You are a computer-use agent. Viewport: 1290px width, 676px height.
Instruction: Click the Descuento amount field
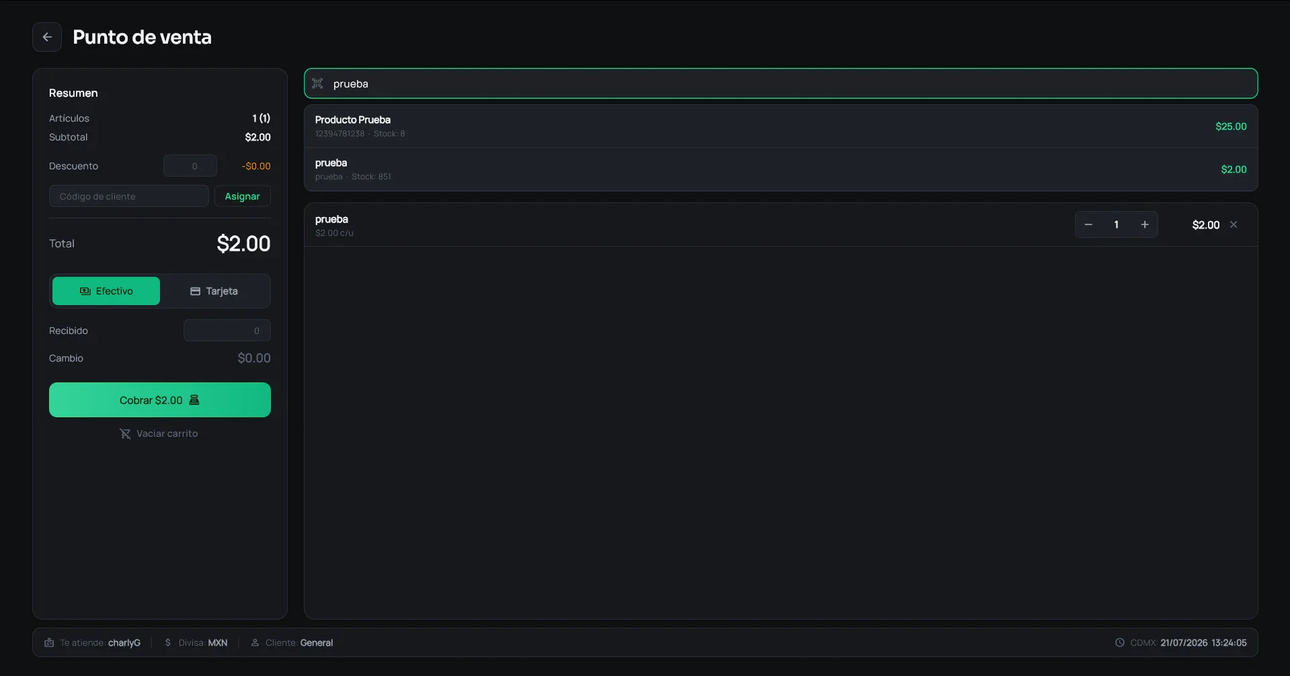[x=190, y=166]
